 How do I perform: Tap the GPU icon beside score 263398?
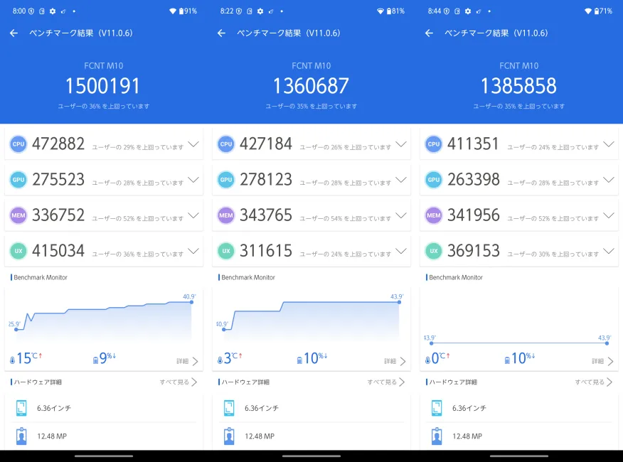pyautogui.click(x=434, y=180)
